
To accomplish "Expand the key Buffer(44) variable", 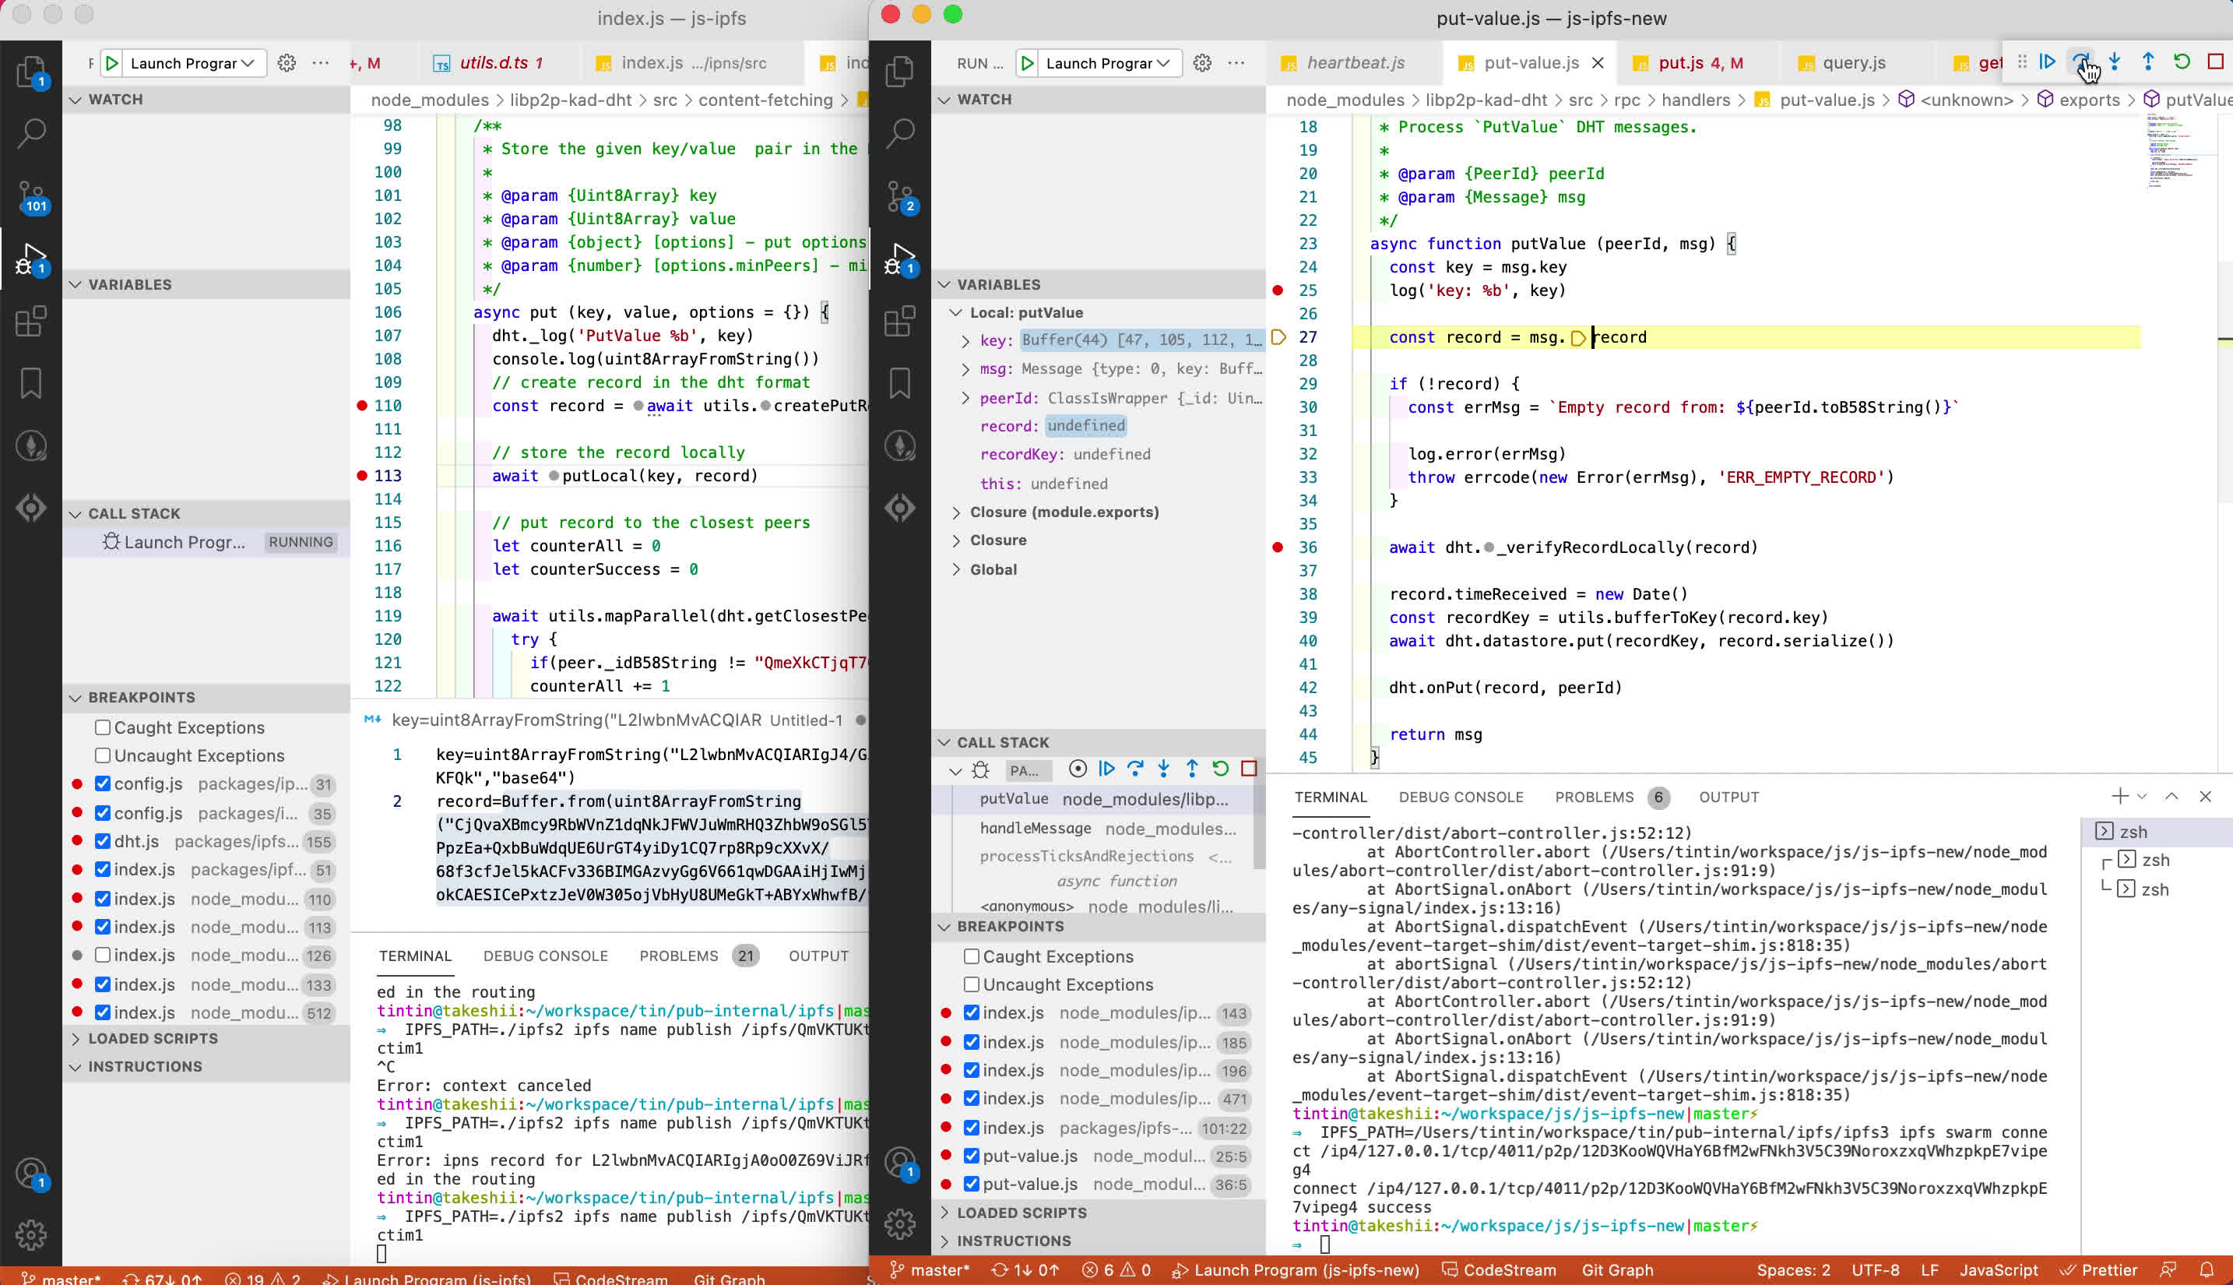I will [965, 340].
